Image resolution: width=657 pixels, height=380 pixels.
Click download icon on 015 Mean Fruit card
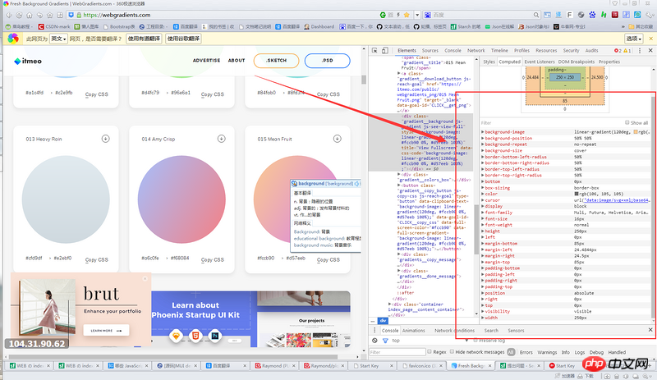point(337,139)
